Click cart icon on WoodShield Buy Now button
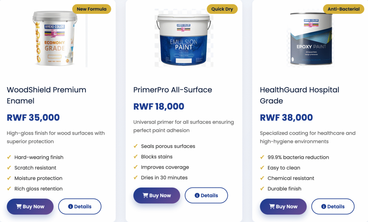Image resolution: width=368 pixels, height=222 pixels. point(19,207)
